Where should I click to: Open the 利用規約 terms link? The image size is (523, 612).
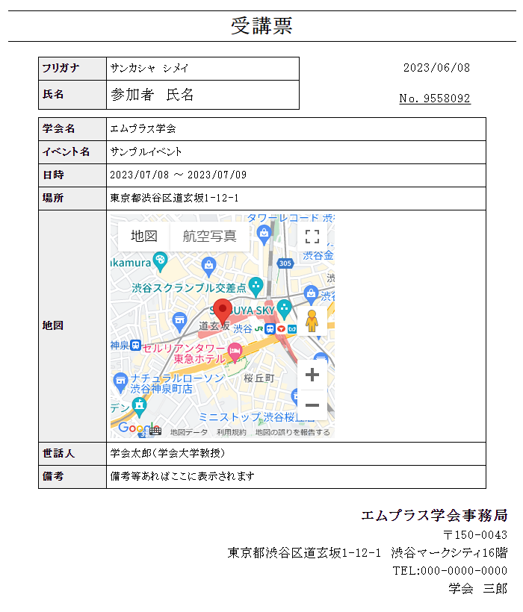tap(231, 432)
